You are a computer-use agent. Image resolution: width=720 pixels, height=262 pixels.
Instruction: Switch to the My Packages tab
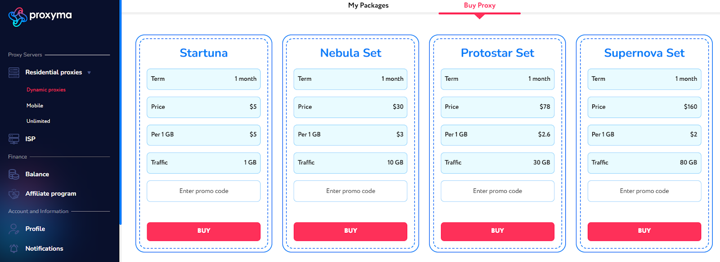tap(368, 5)
